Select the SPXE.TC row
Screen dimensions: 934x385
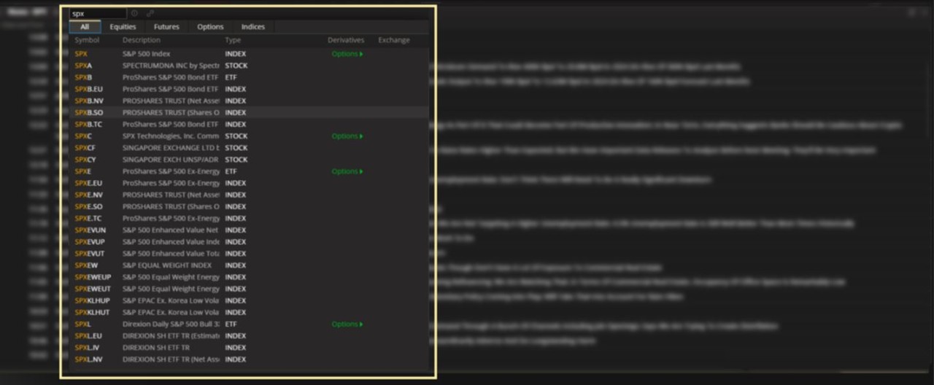coord(249,219)
